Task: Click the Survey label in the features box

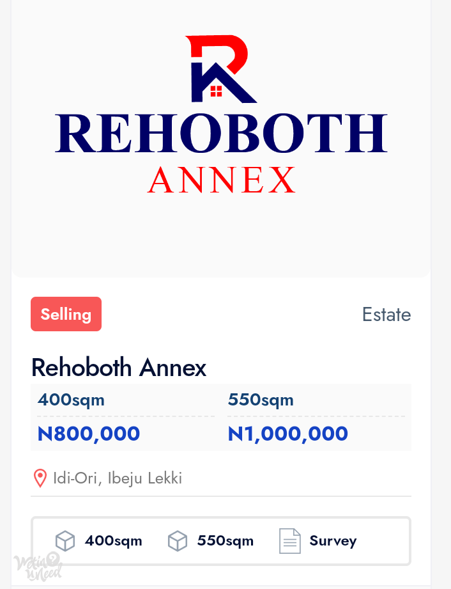Action: (333, 541)
